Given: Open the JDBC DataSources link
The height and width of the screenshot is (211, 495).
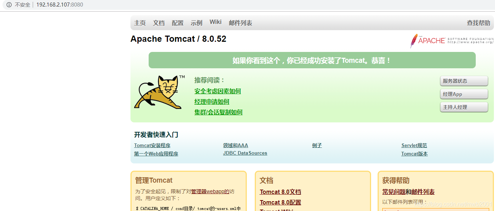Looking at the screenshot, I should coord(245,153).
